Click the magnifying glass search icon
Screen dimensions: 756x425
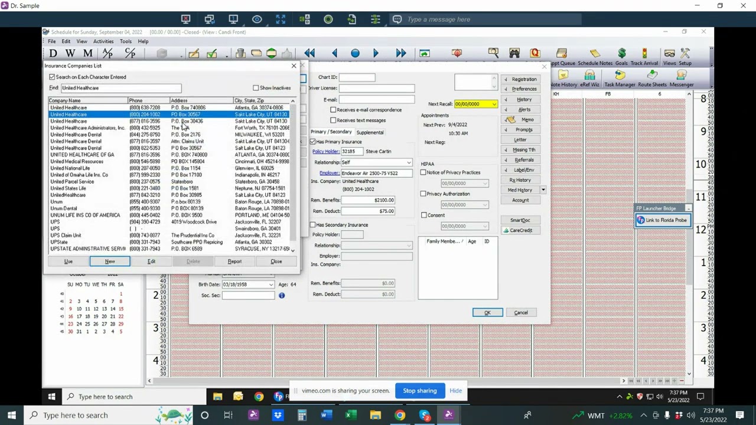[x=493, y=54]
